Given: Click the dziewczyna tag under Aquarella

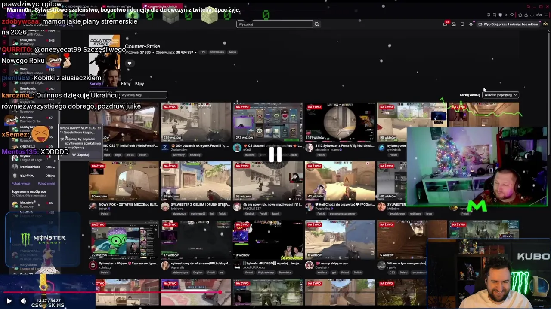Looking at the screenshot, I should [x=181, y=273].
